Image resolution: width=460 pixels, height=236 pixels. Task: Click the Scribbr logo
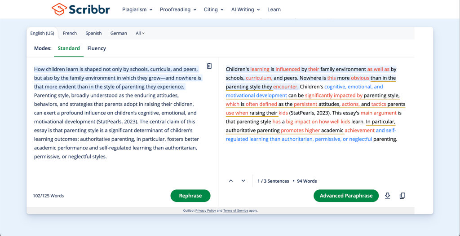[81, 9]
